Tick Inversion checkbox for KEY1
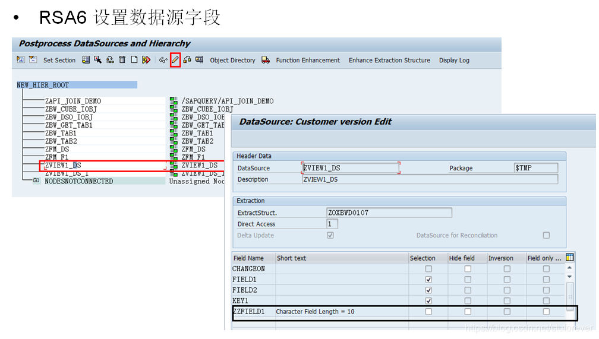 507,301
